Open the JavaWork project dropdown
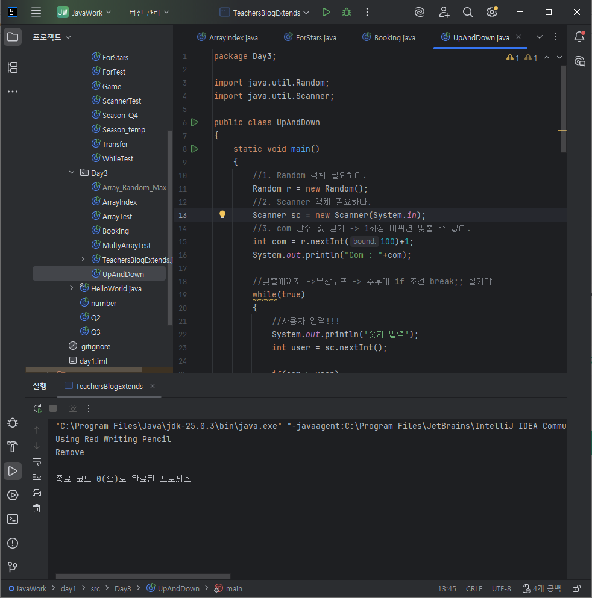Image resolution: width=592 pixels, height=598 pixels. coord(84,13)
